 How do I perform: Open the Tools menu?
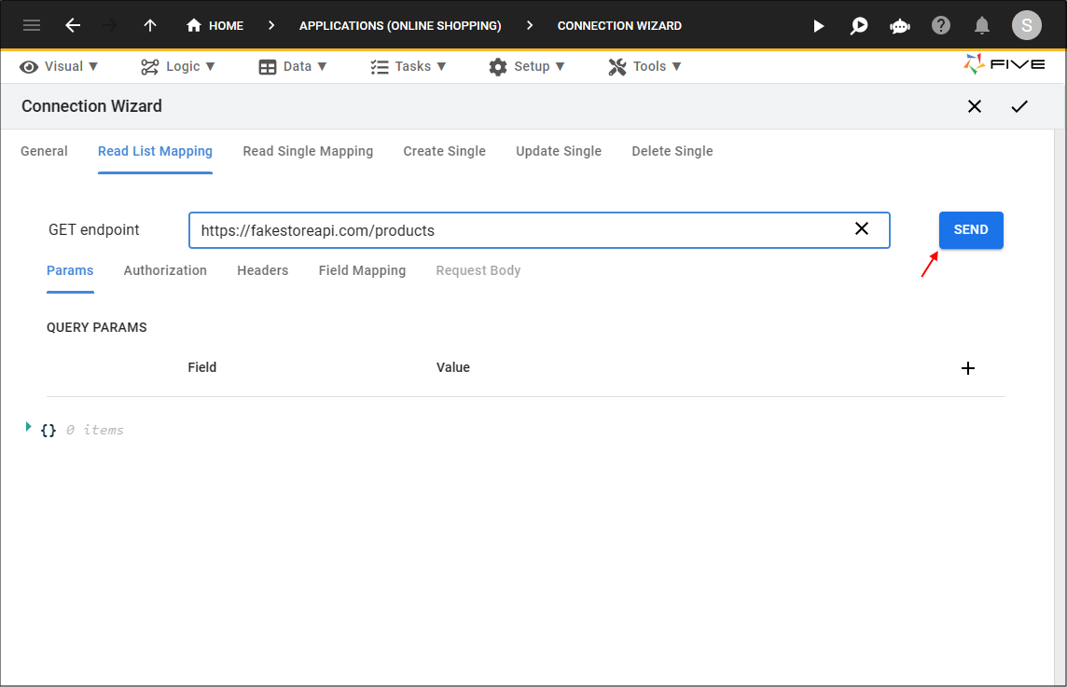coord(644,67)
